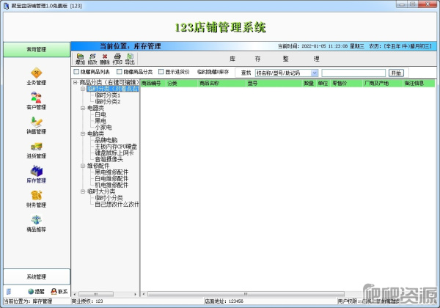The width and height of the screenshot is (440, 308).
Task: Collapse the 维修配件 tree node
Action: coord(83,166)
